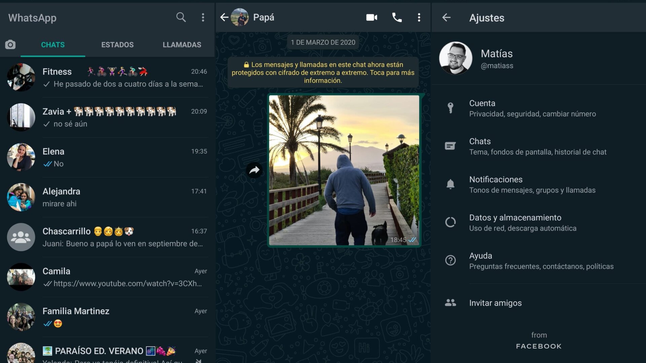This screenshot has height=363, width=646.
Task: Select the CHATS tab
Action: (x=53, y=45)
